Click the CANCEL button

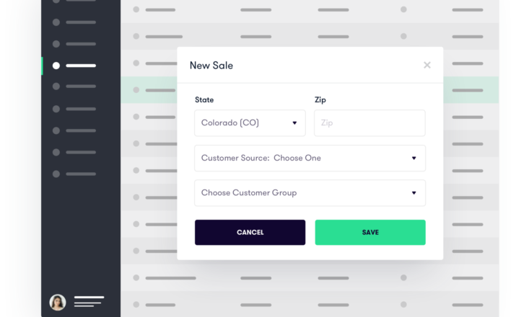point(250,232)
